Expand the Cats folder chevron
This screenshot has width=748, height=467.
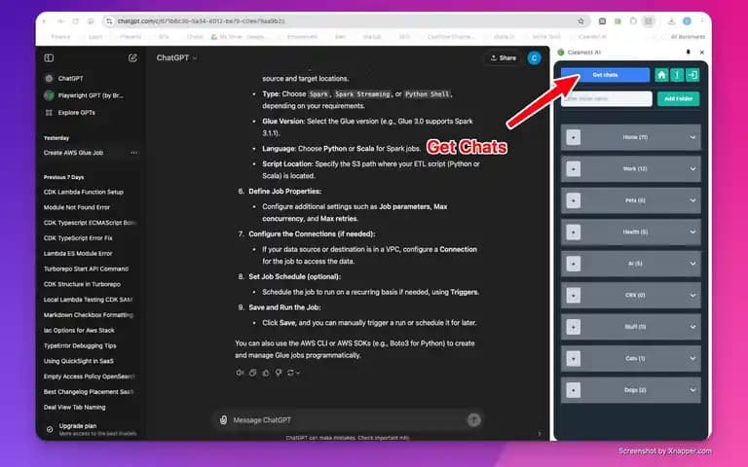[x=692, y=358]
